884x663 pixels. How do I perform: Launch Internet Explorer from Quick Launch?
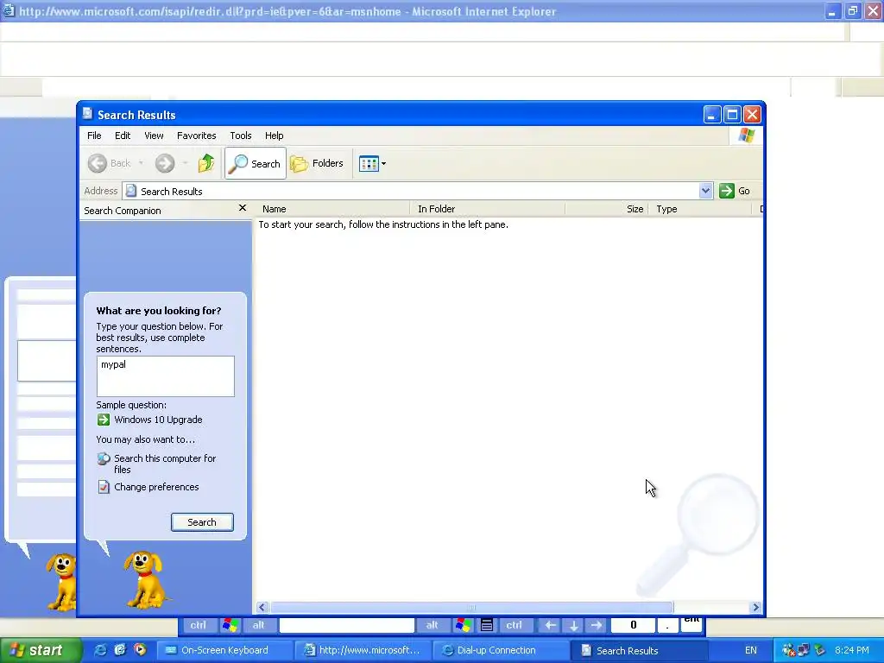point(100,650)
